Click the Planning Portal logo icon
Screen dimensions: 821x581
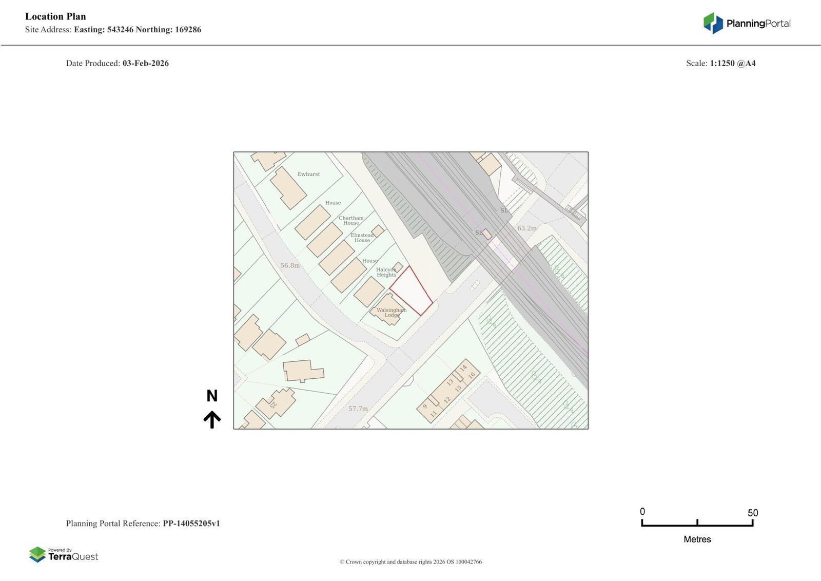coord(713,23)
